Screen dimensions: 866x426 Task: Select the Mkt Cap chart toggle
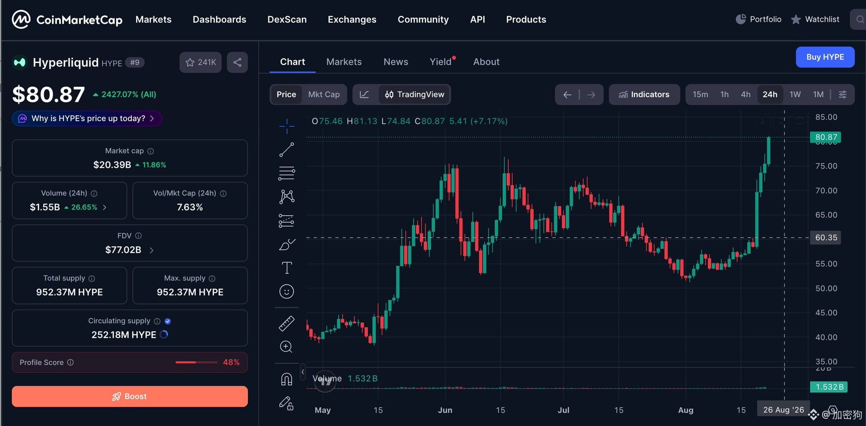tap(324, 95)
